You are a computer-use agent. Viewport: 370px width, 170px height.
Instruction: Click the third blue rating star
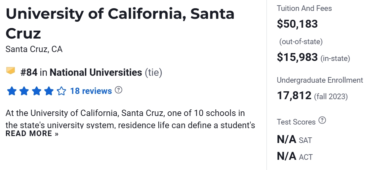(x=36, y=91)
